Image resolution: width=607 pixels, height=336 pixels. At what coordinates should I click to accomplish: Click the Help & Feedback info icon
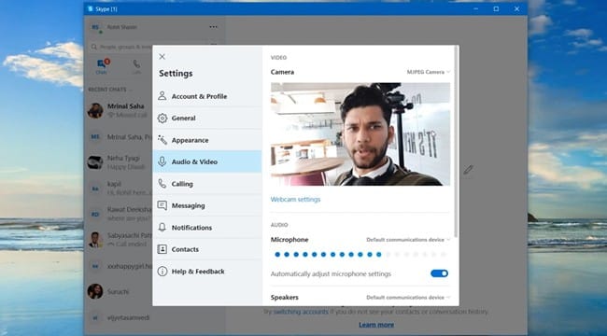[x=162, y=272]
